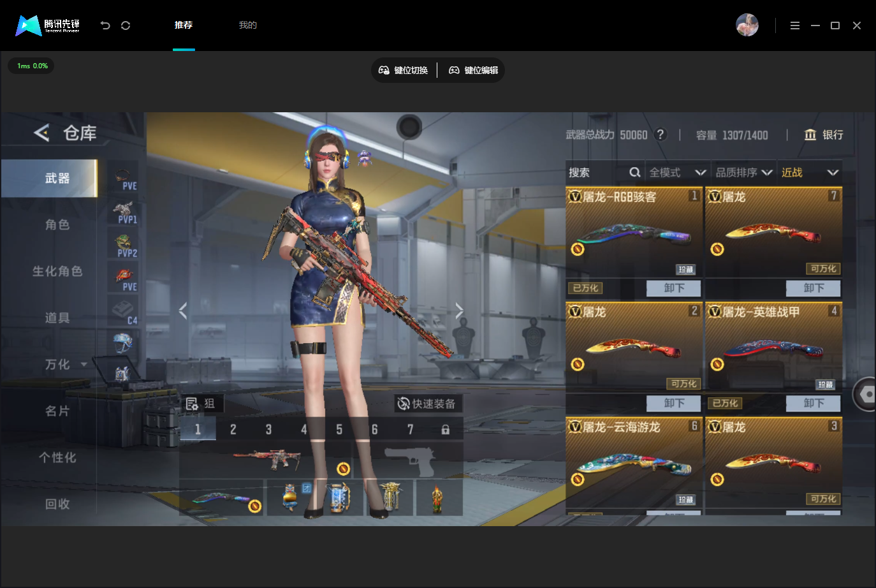Viewport: 876px width, 588px height.
Task: Open the 近战 weapon type dropdown
Action: tap(810, 172)
